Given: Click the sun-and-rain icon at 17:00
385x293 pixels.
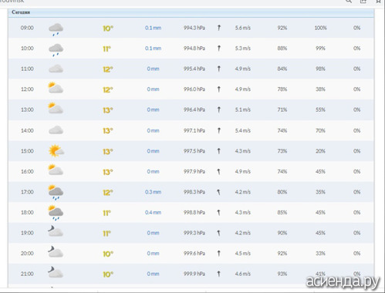Looking at the screenshot, I should (x=56, y=192).
